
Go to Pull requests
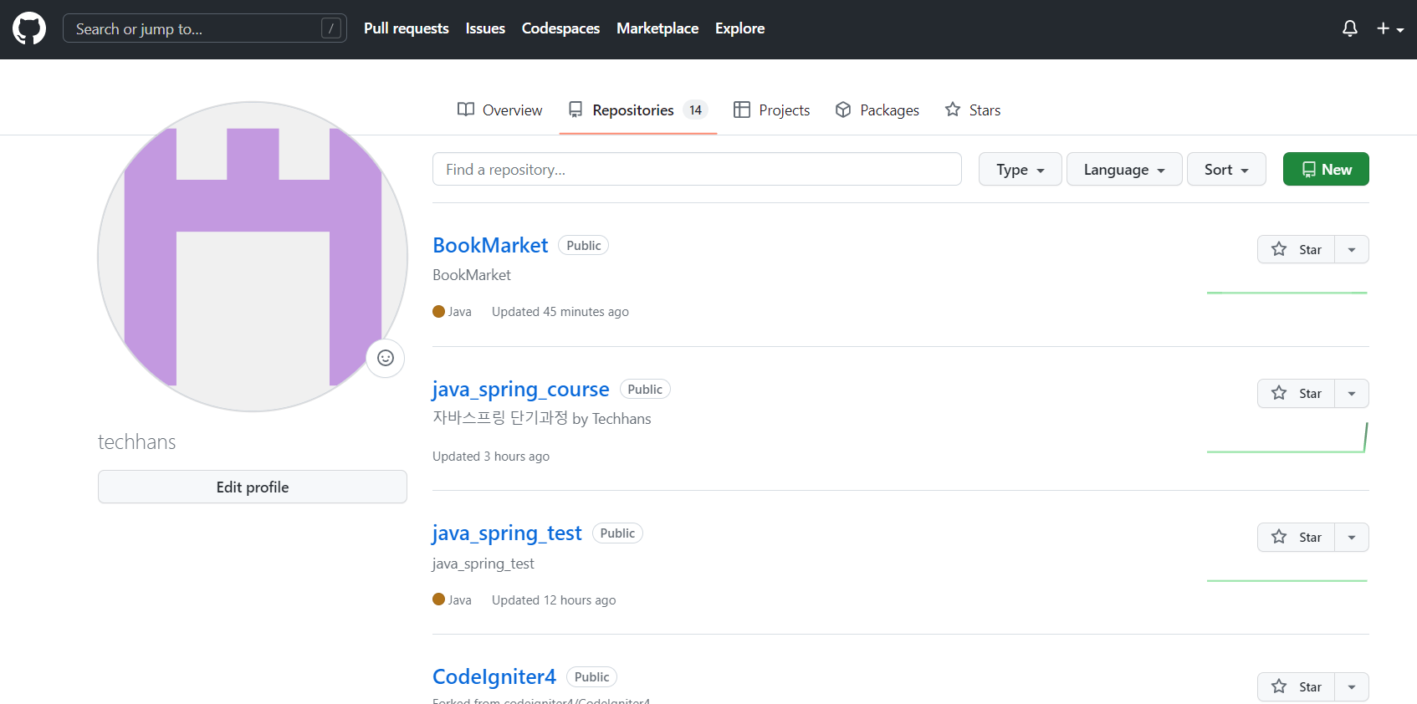406,28
